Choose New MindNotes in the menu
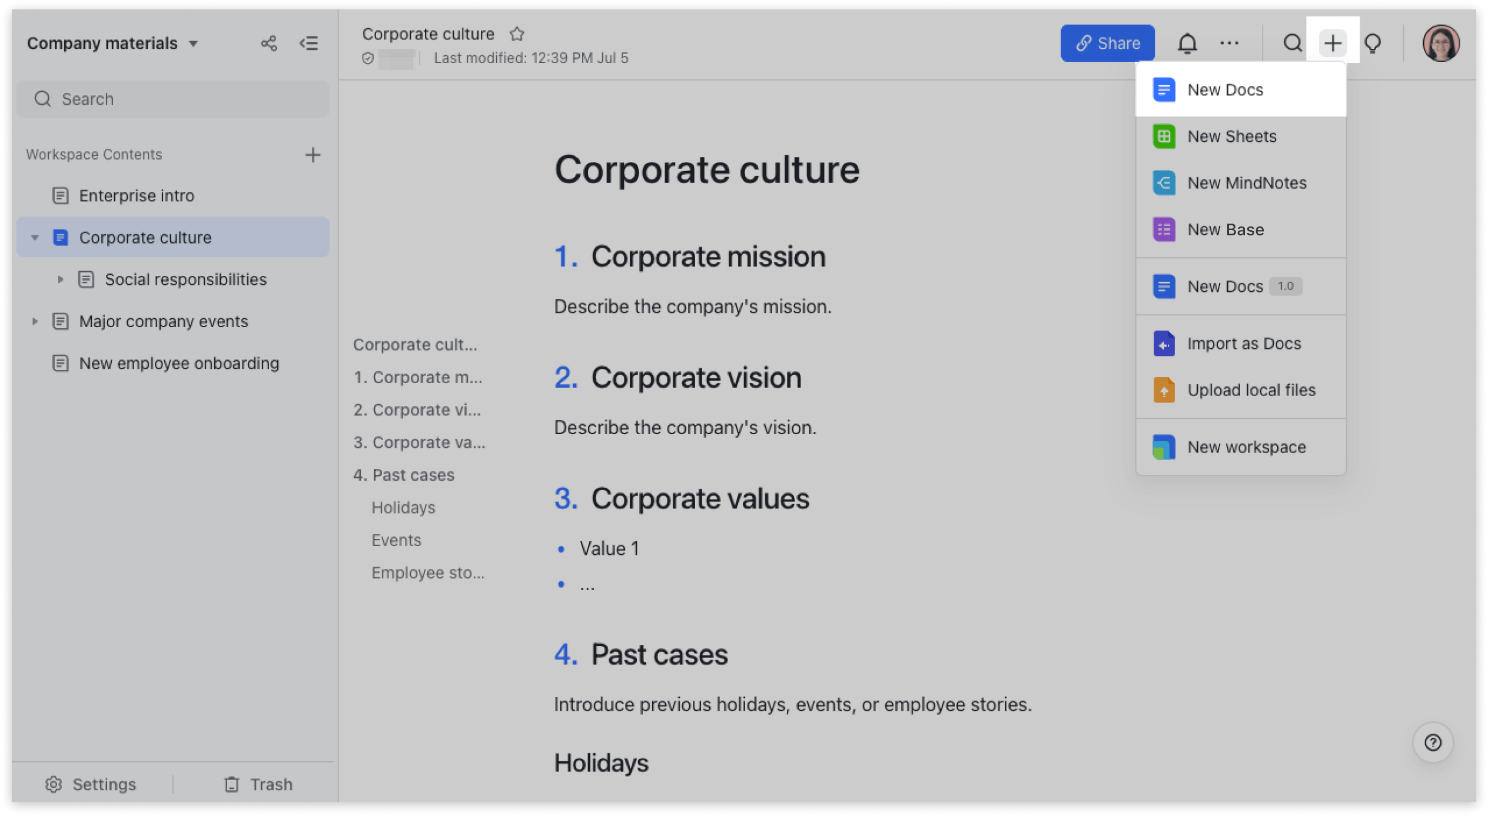The height and width of the screenshot is (816, 1488). point(1246,183)
